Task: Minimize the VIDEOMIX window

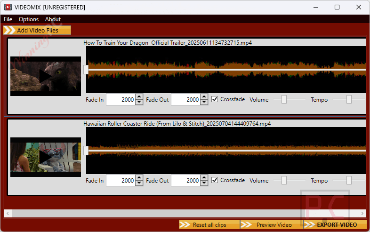Action: [316, 7]
